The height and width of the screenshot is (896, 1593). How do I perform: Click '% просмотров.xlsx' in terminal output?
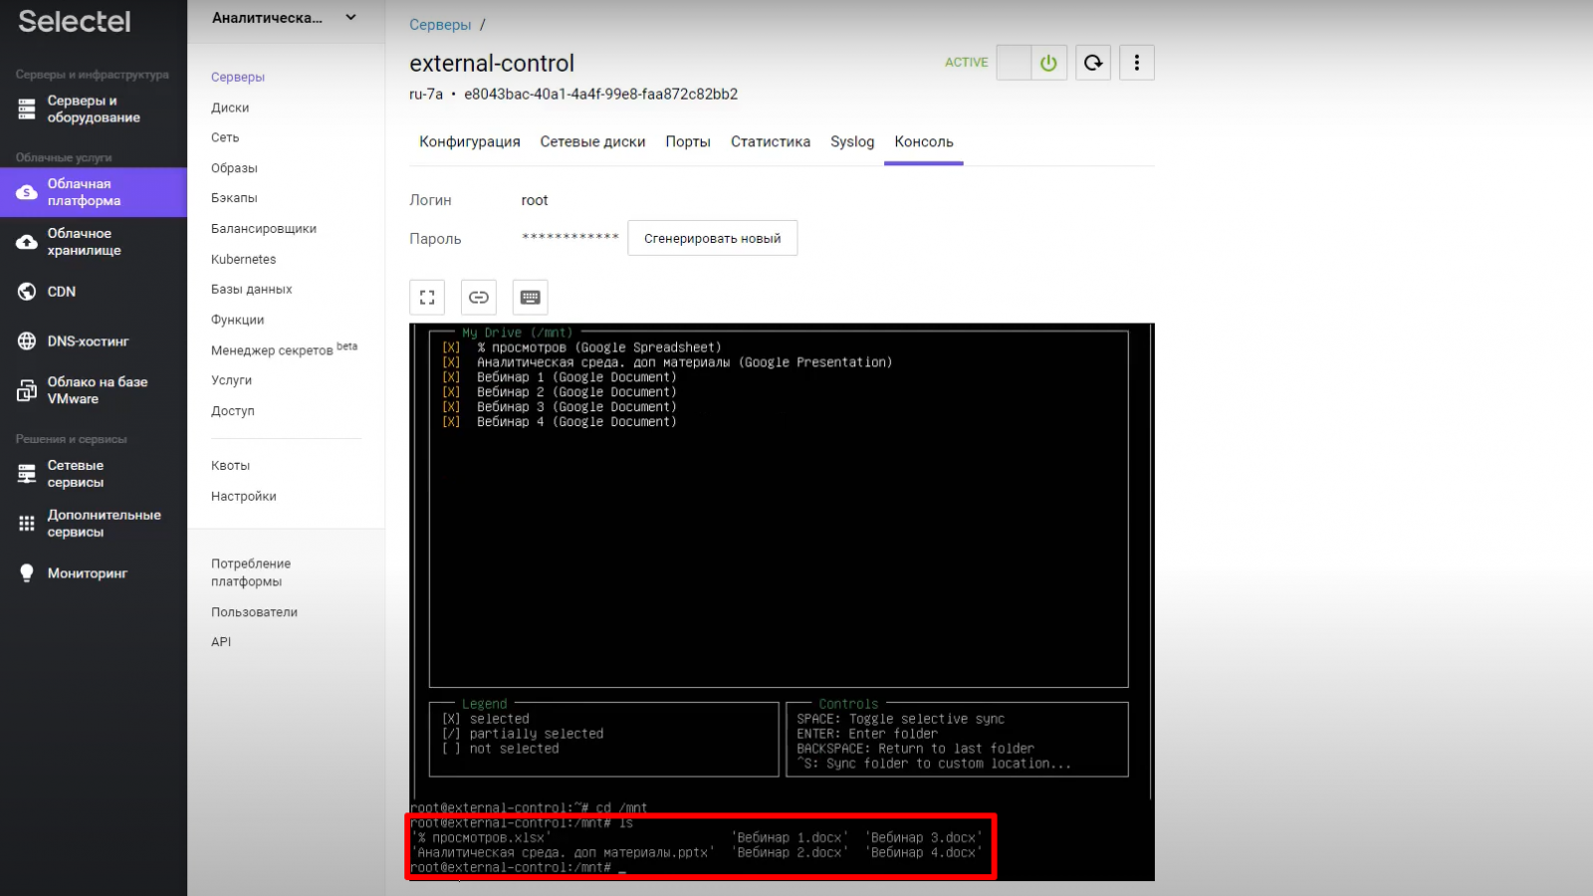point(481,838)
